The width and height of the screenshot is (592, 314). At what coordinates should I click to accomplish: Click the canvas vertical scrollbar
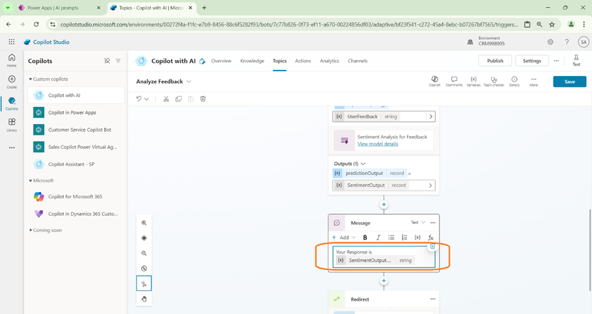(x=589, y=239)
